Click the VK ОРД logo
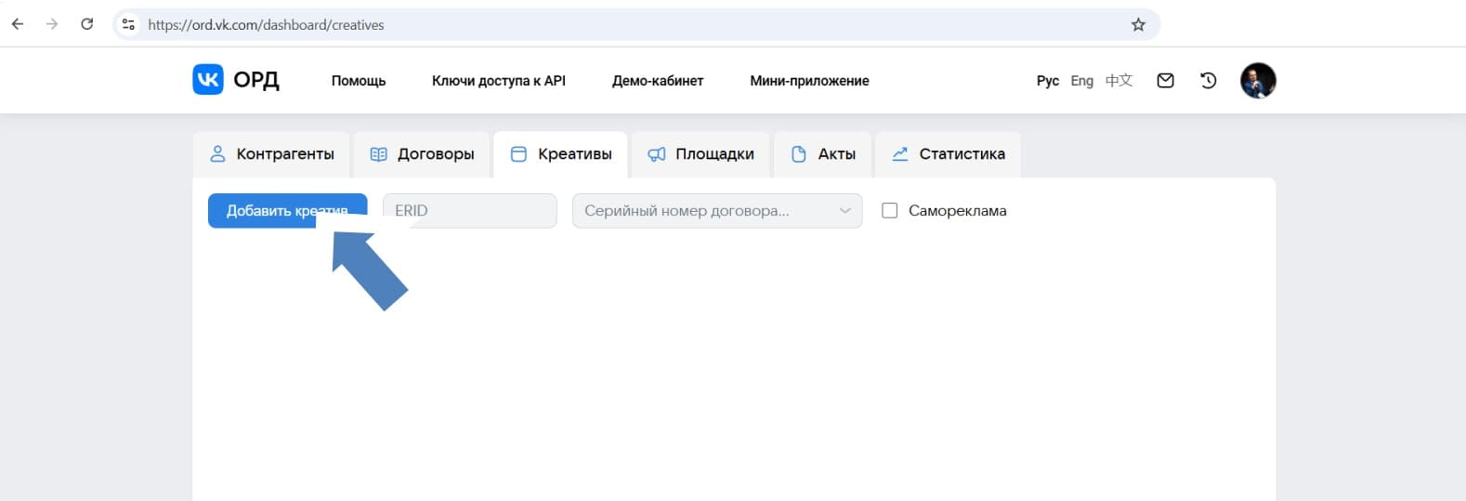 (x=236, y=80)
